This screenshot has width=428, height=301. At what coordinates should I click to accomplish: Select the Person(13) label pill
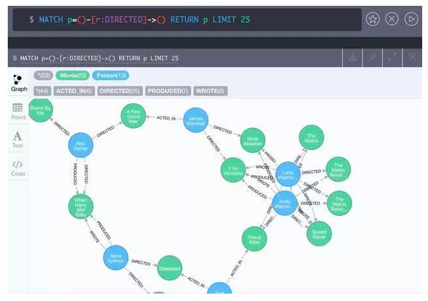[x=111, y=76]
